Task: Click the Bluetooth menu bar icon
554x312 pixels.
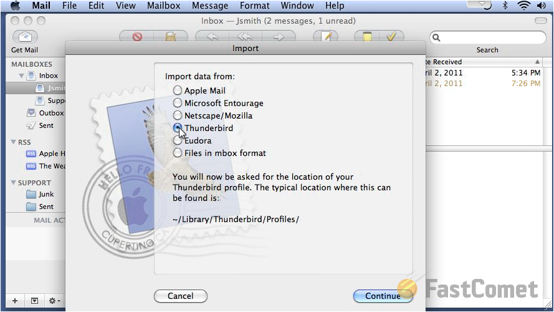Action: pyautogui.click(x=505, y=6)
